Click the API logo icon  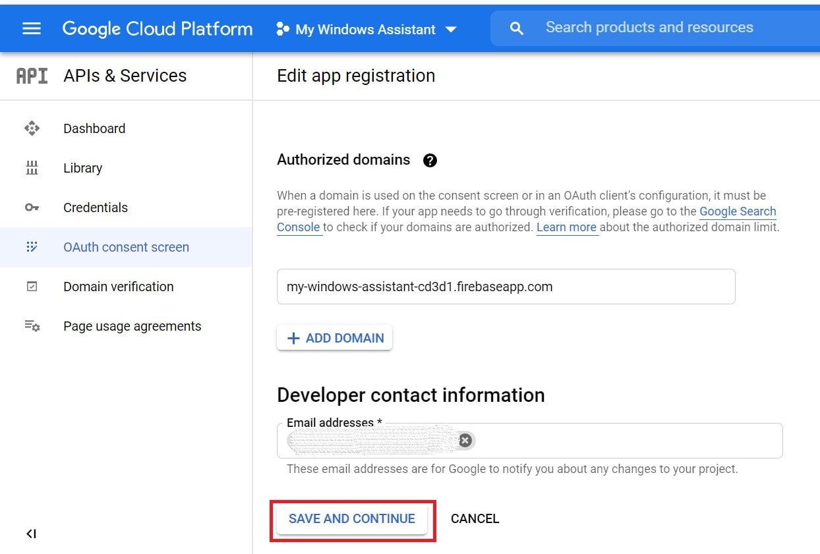32,76
